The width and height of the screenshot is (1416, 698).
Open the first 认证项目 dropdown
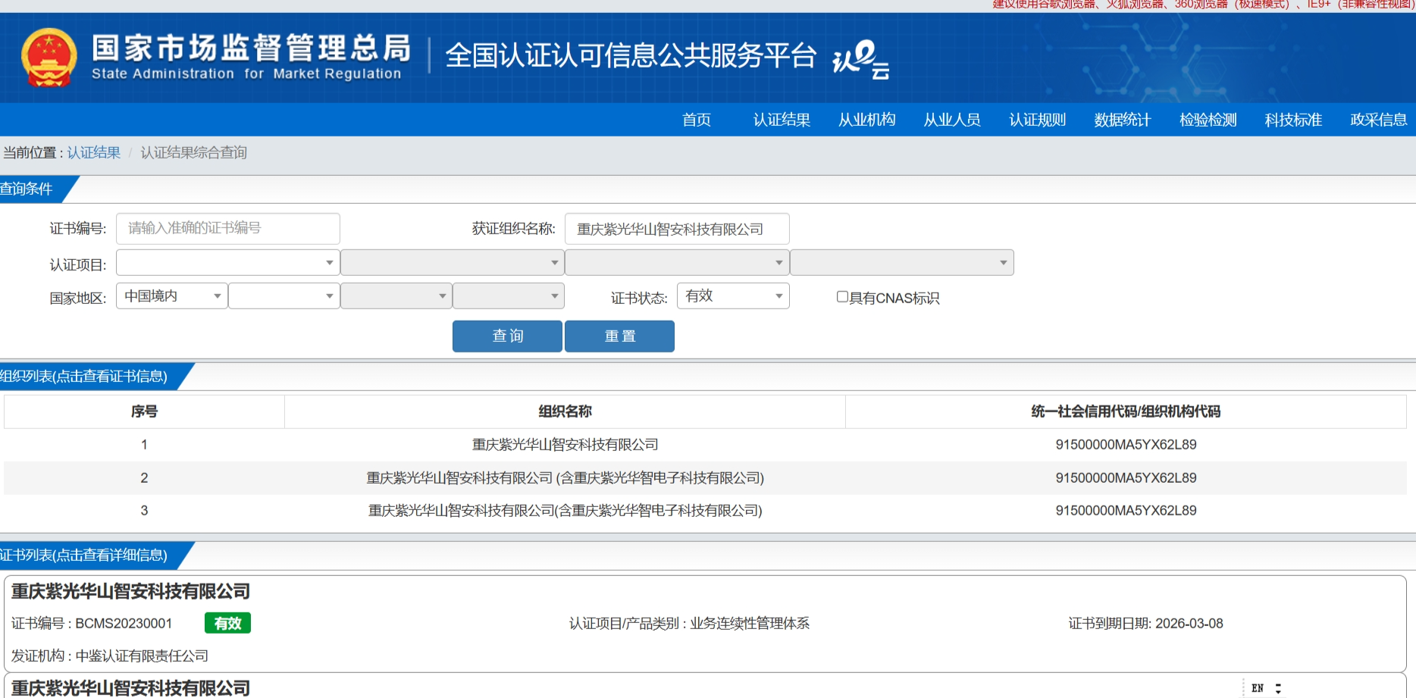228,262
